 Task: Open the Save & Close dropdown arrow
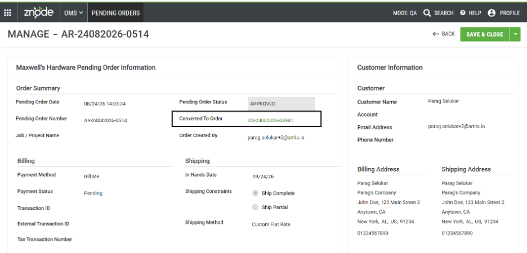tap(515, 34)
